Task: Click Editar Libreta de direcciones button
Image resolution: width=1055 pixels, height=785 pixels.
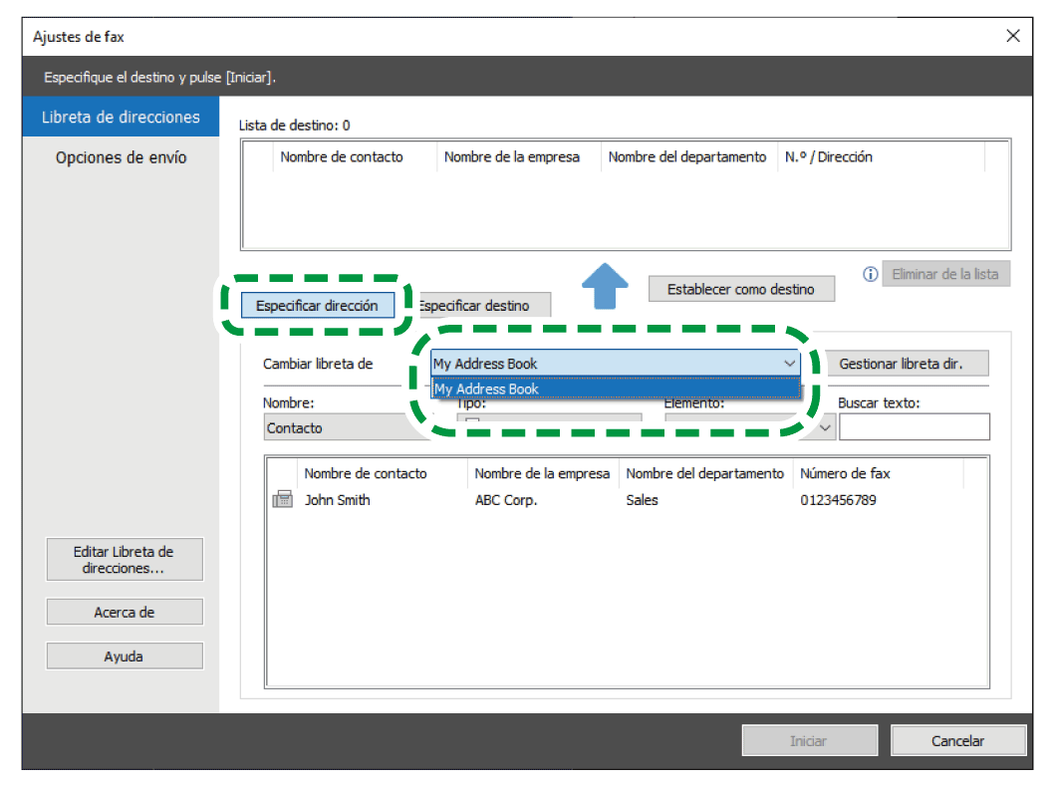Action: coord(125,560)
